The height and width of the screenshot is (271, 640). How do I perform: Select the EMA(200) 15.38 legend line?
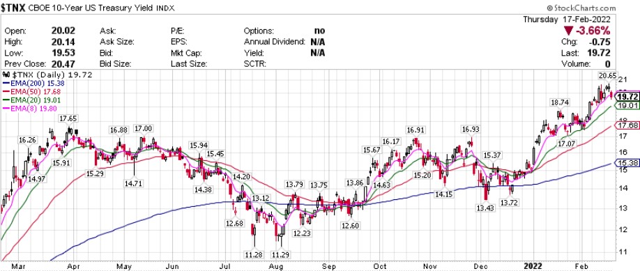33,82
